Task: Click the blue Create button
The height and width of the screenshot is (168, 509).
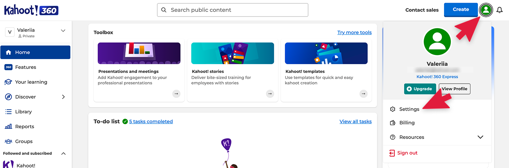Action: [x=461, y=10]
